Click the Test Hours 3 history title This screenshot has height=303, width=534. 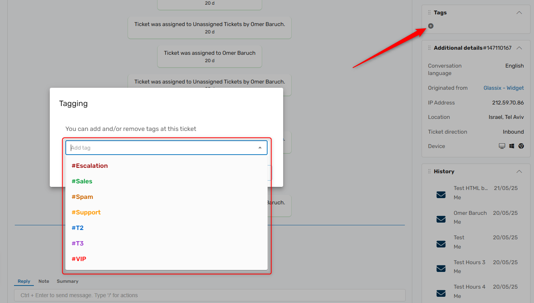tap(469, 262)
